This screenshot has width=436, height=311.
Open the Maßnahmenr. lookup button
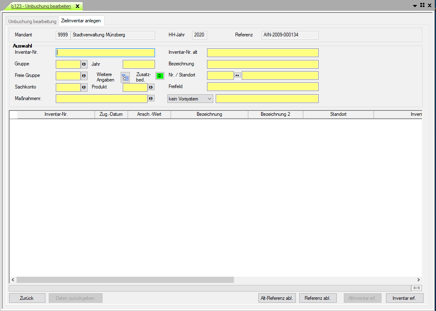coord(151,98)
